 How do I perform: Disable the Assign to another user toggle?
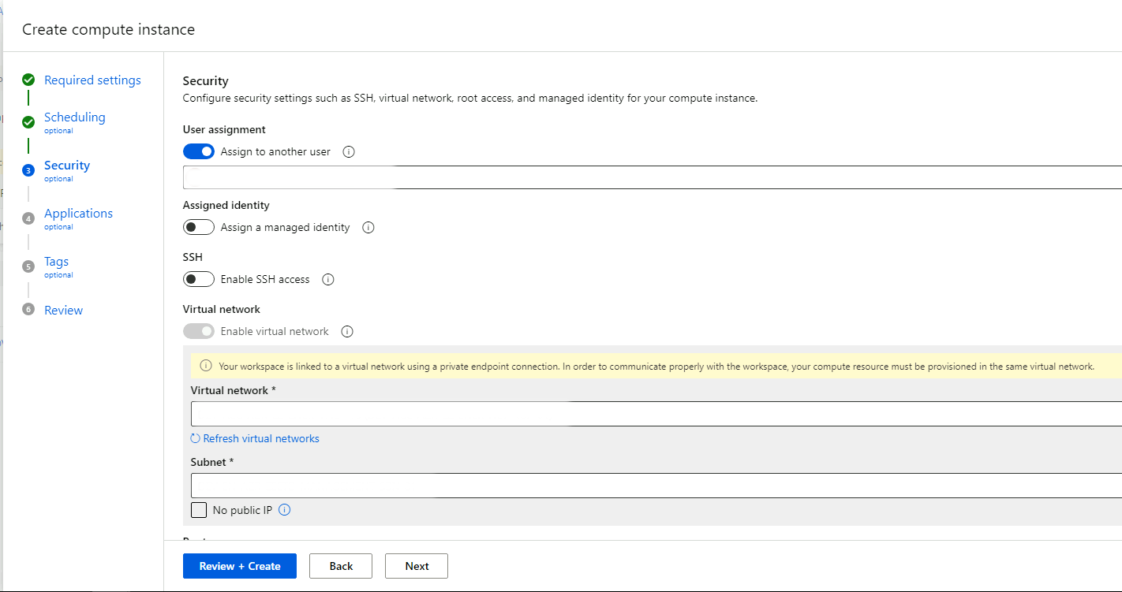click(199, 151)
